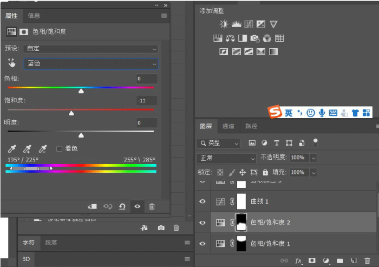
Task: Open the 3D panel menu
Action: point(187,259)
